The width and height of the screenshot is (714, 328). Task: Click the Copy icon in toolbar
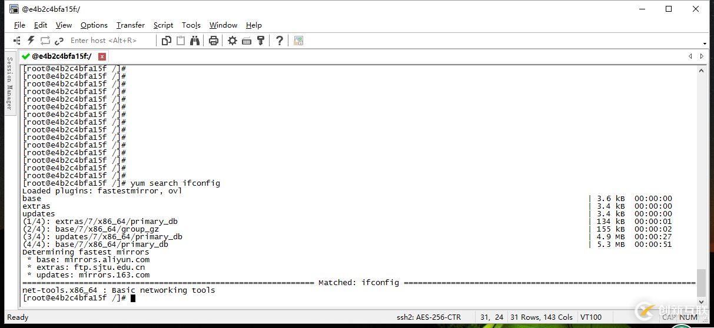pyautogui.click(x=167, y=41)
